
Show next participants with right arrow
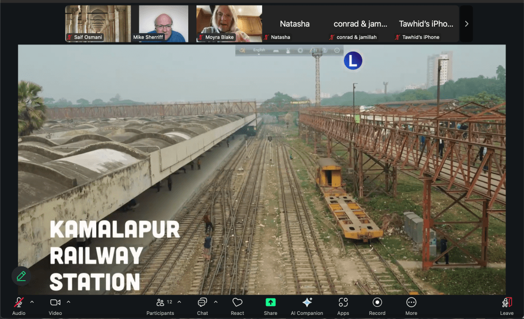[x=466, y=24]
